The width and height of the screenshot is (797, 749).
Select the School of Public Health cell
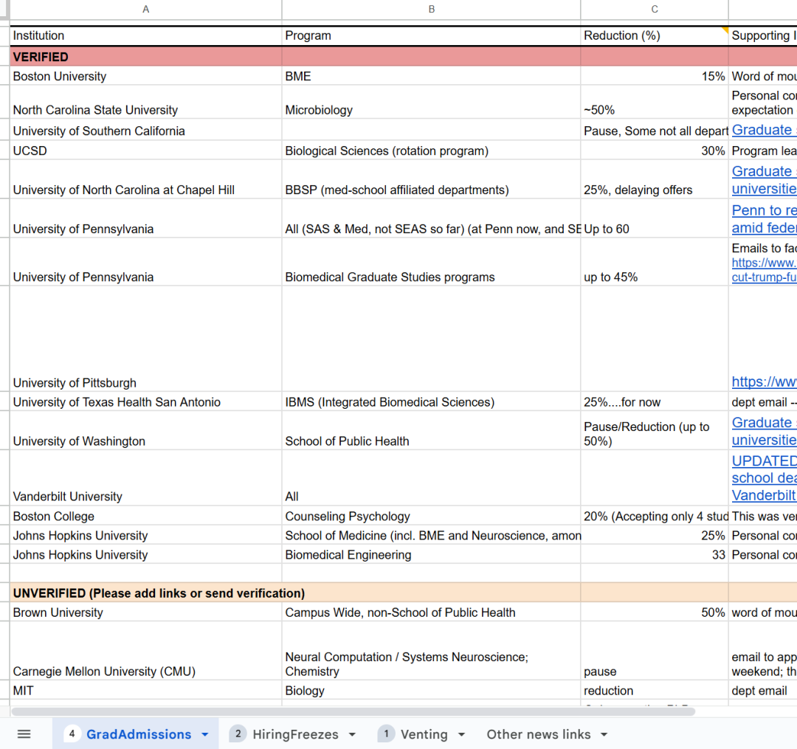click(x=431, y=431)
